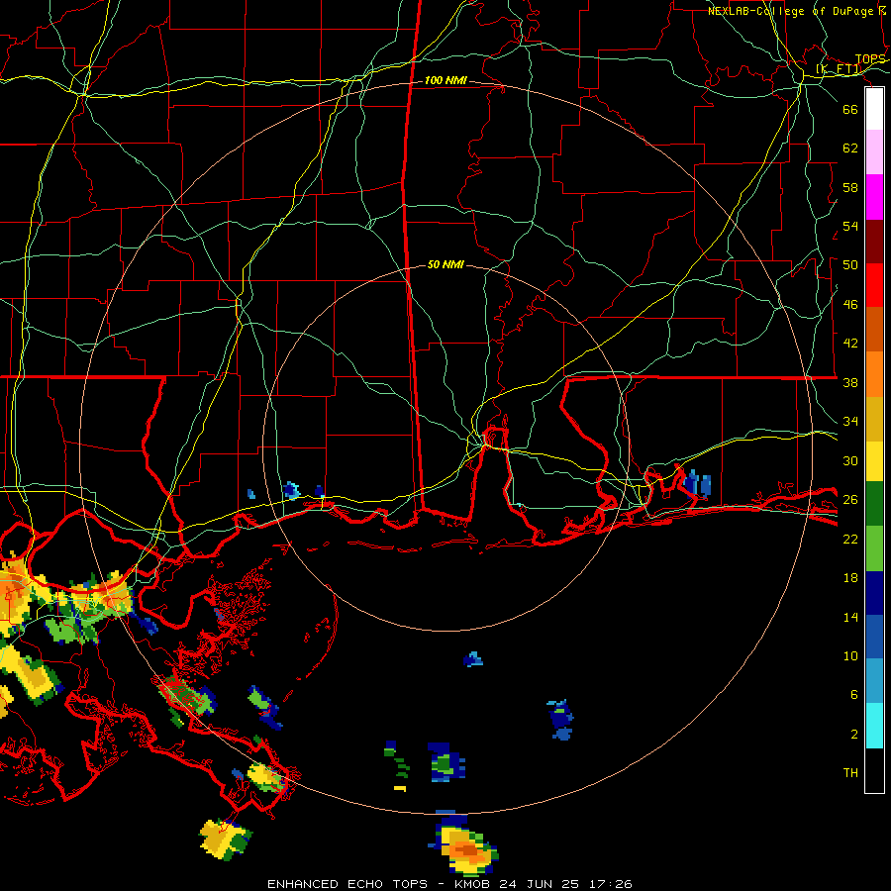Click the small blue echo just outside the 50 NMI ring
The width and height of the screenshot is (891, 891).
[473, 659]
